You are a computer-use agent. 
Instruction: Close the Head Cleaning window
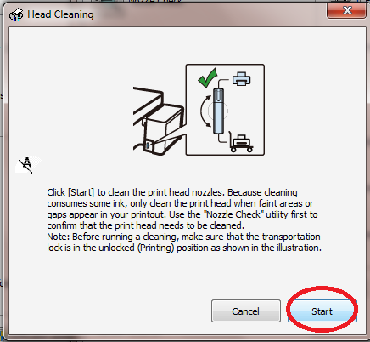coord(347,10)
